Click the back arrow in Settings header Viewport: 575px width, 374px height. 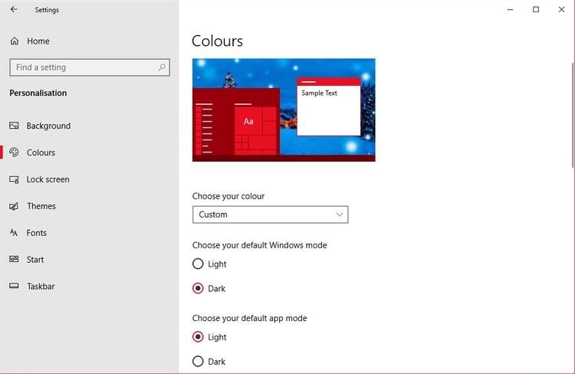pyautogui.click(x=14, y=9)
